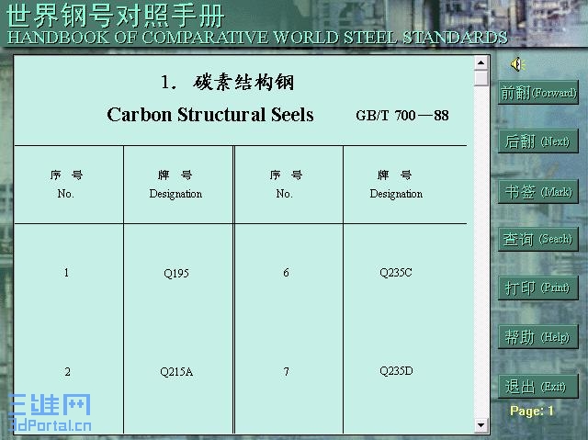Image resolution: width=588 pixels, height=440 pixels.
Task: Click row number 2 in table
Action: 67,372
